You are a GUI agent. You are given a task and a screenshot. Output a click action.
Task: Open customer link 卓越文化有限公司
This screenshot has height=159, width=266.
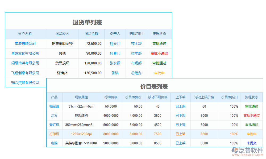25,53
